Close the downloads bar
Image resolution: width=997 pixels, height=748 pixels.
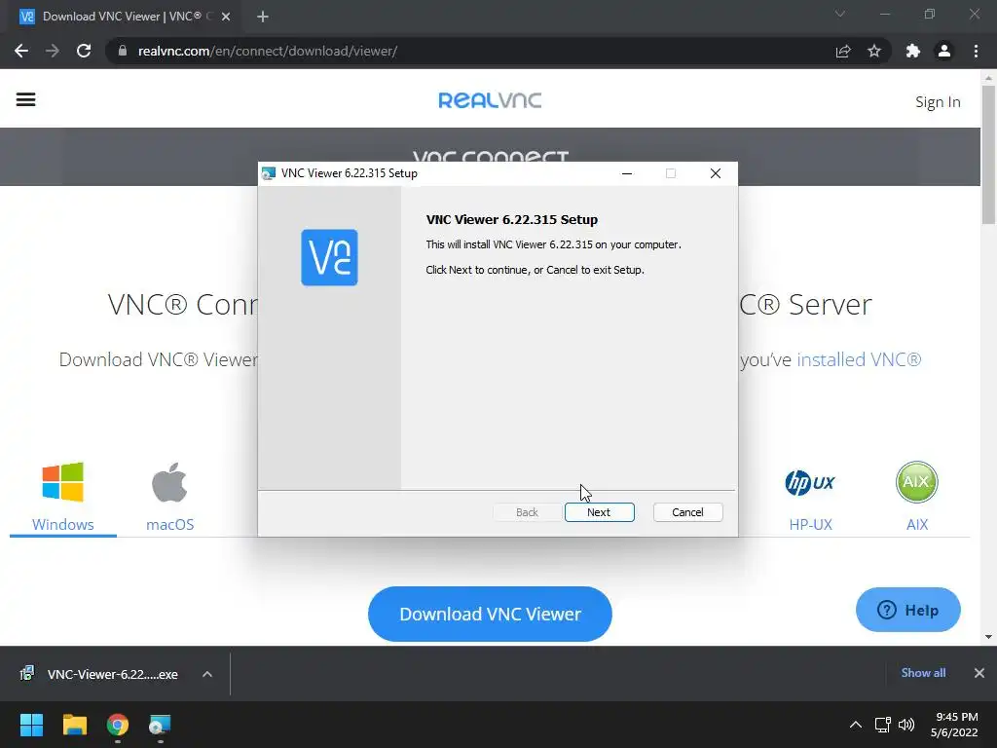[x=979, y=673]
